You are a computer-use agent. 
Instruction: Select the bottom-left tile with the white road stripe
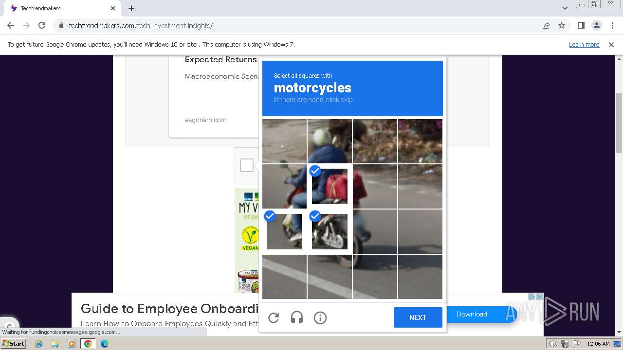284,277
